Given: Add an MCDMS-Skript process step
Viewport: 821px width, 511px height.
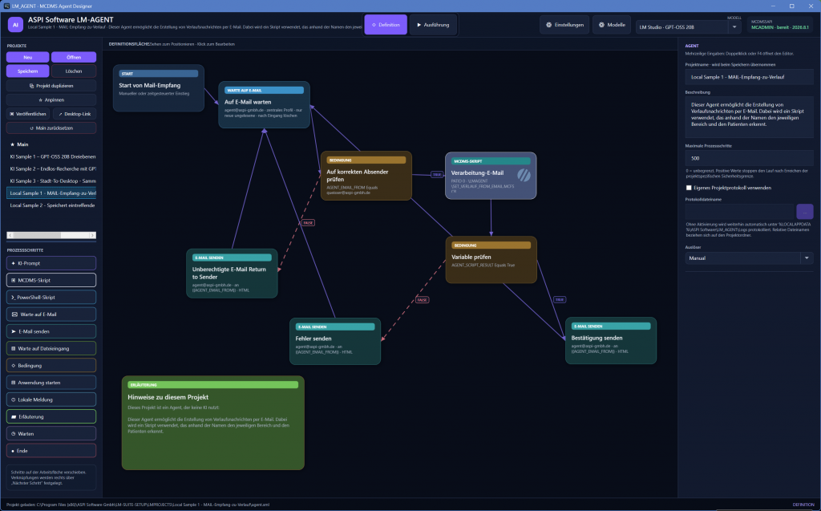Looking at the screenshot, I should pyautogui.click(x=51, y=280).
